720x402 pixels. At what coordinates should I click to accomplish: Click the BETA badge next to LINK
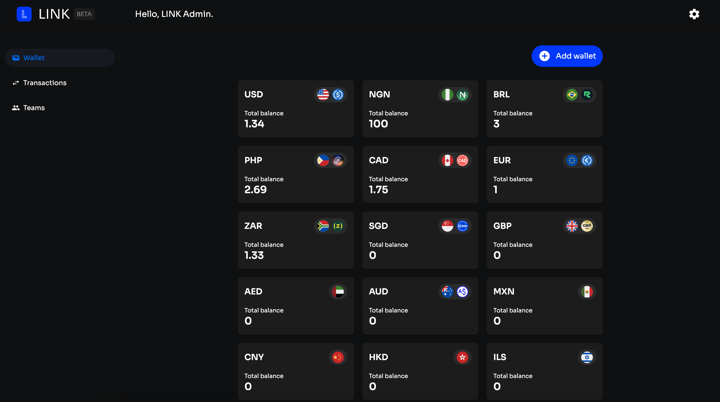[x=84, y=14]
